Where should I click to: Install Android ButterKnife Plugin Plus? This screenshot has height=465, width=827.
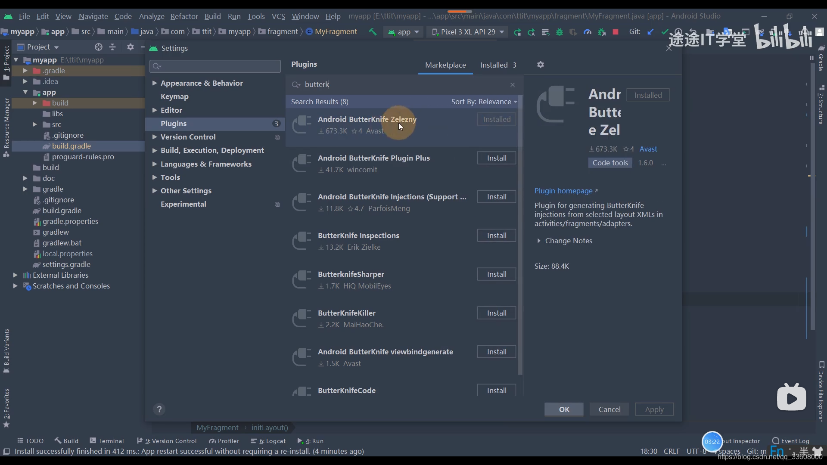pos(497,158)
